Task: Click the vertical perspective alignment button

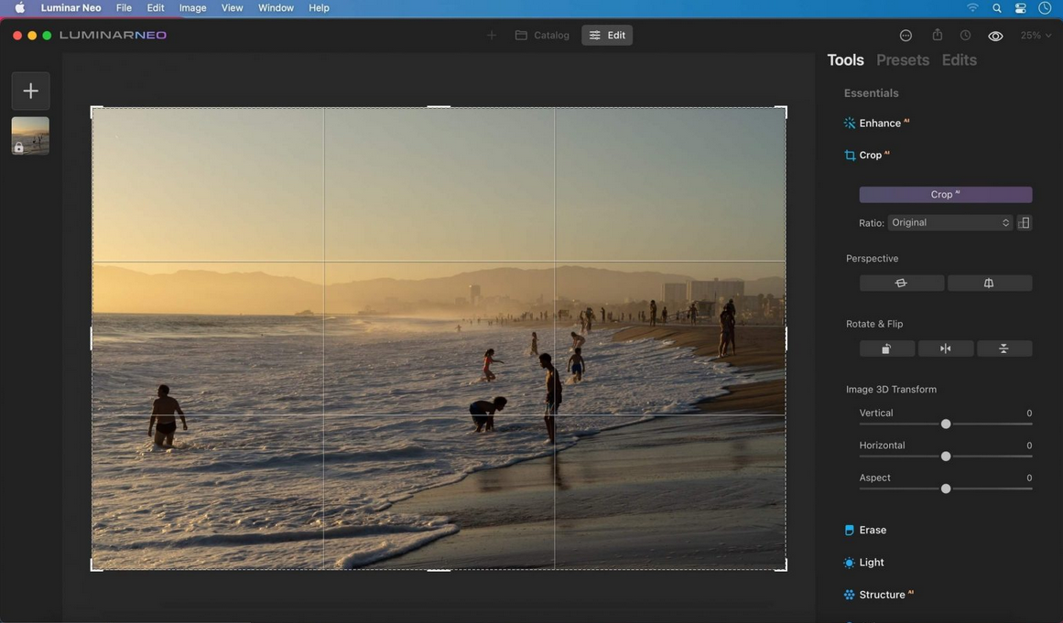Action: click(990, 283)
